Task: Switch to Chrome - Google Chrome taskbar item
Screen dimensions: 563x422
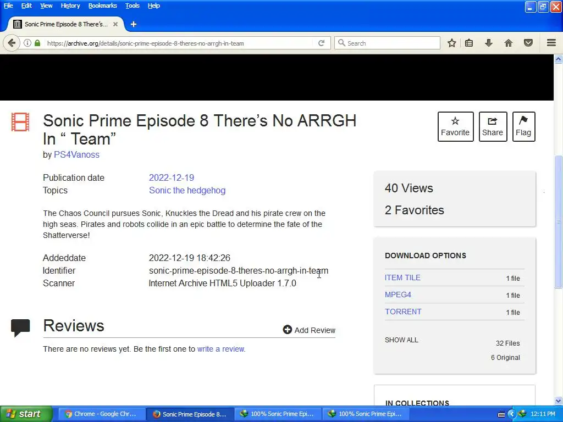Action: pyautogui.click(x=101, y=414)
